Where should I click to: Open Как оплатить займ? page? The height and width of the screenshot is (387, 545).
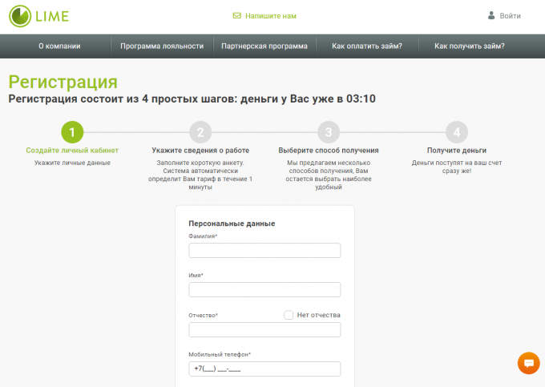(367, 46)
